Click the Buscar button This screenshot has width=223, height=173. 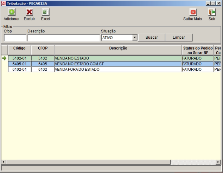[152, 37]
